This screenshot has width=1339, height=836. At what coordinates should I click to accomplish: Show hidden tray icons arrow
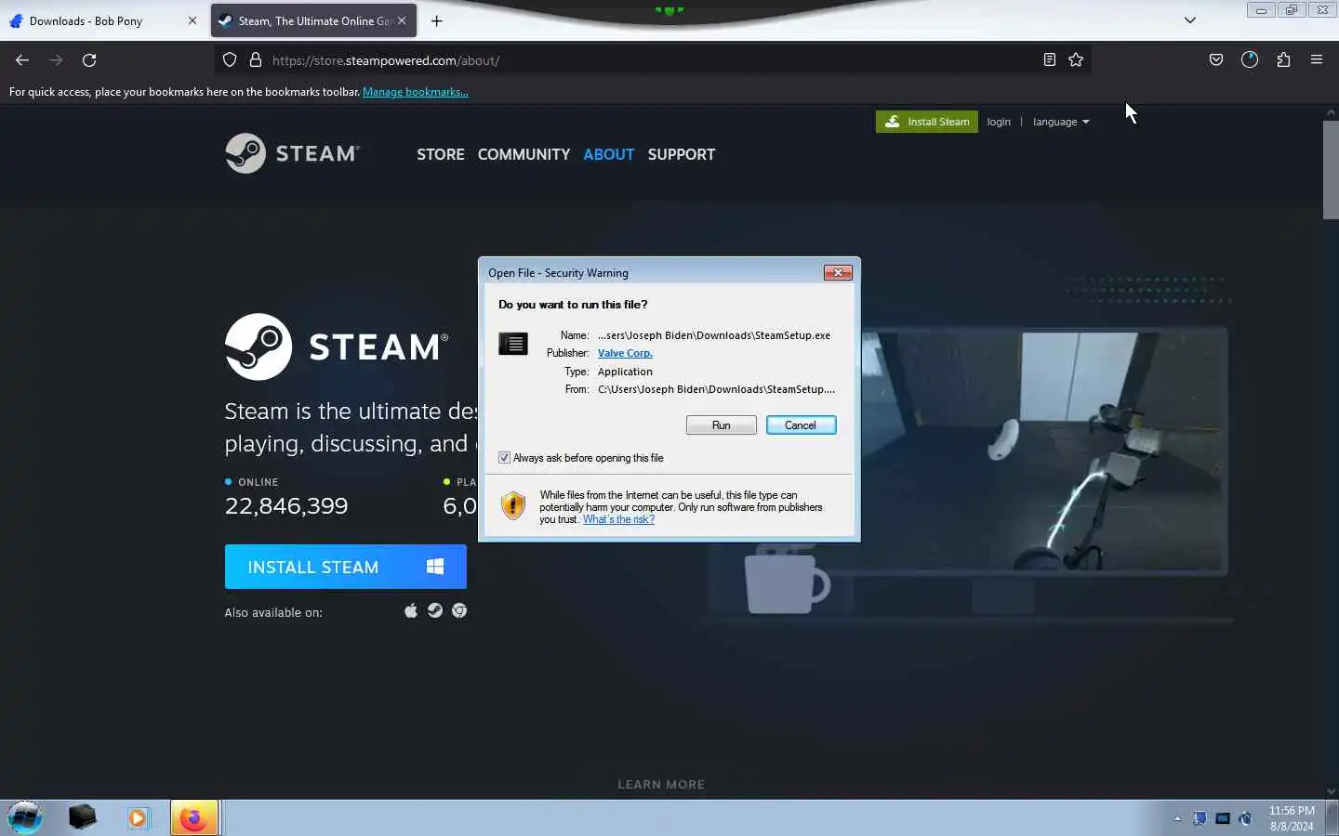1177,818
